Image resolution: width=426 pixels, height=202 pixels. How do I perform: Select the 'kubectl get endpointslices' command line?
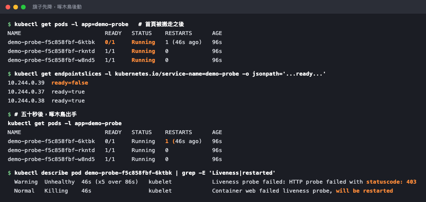(x=170, y=74)
